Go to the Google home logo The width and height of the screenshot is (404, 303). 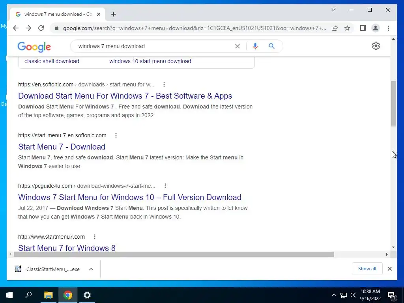(x=34, y=47)
